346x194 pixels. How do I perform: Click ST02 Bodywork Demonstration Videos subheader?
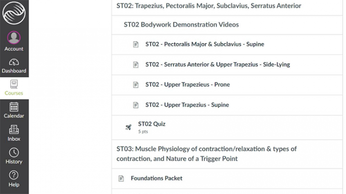tap(181, 25)
